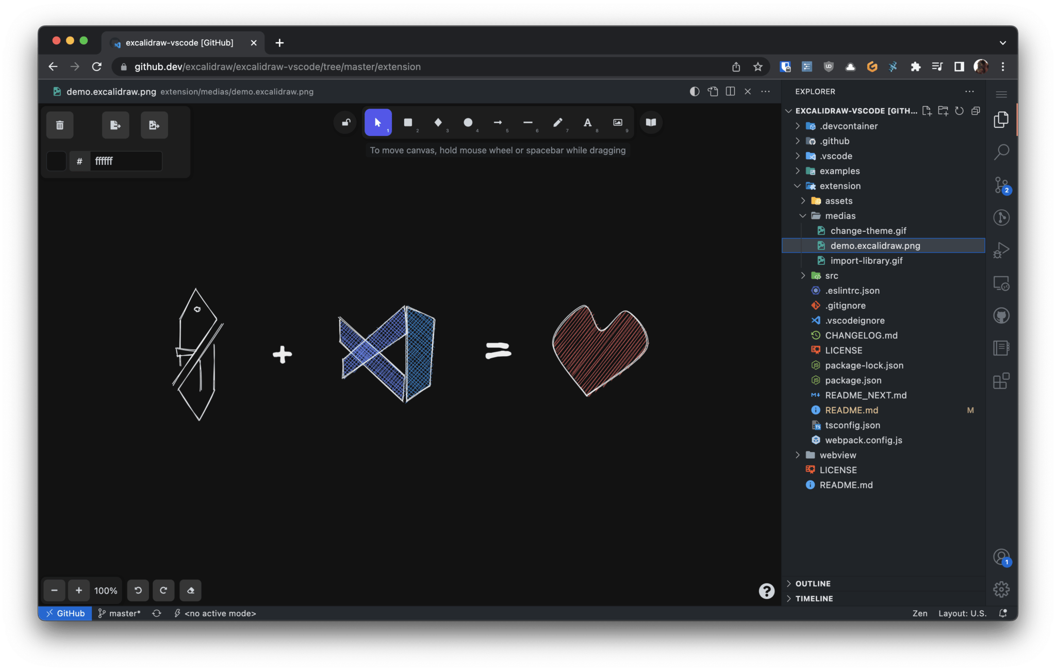Image resolution: width=1056 pixels, height=671 pixels.
Task: Open the Explorer more actions menu
Action: coord(970,91)
